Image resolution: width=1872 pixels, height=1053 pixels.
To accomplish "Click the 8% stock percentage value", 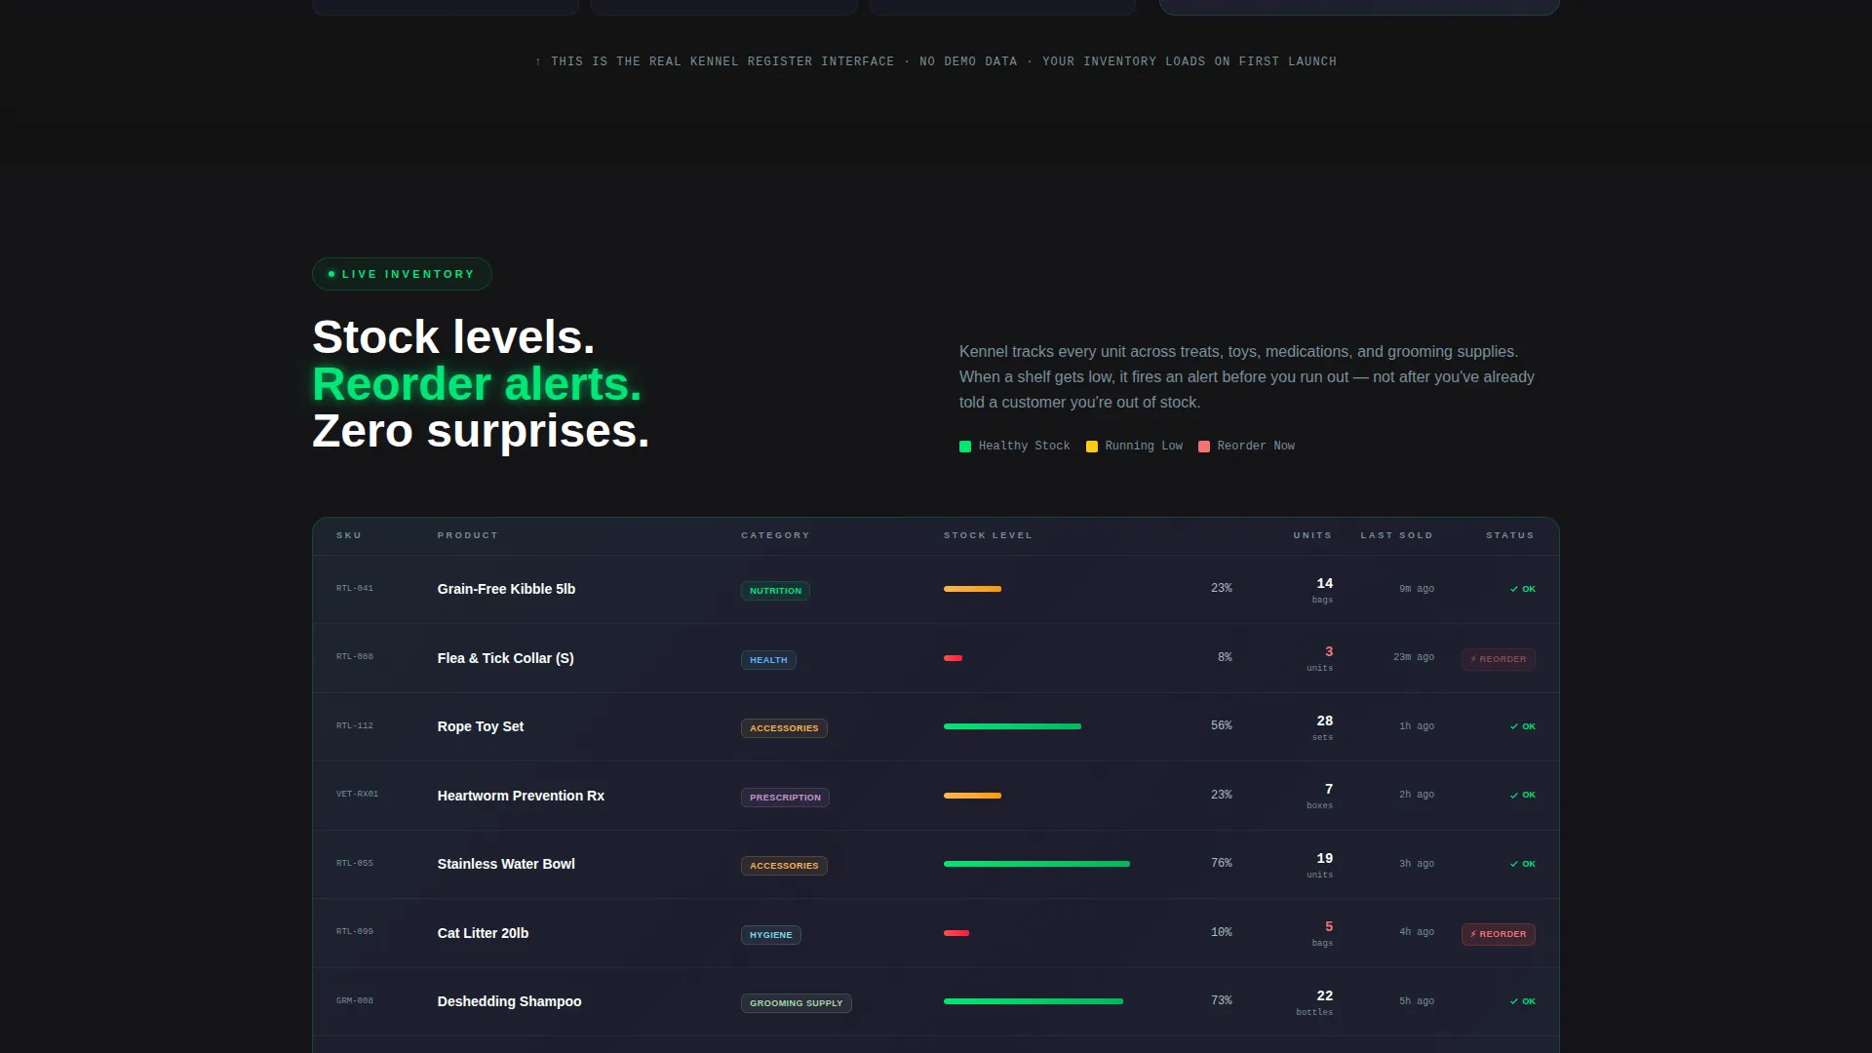I will pos(1225,658).
